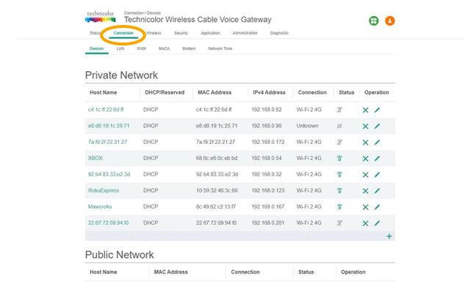Viewport: 476px width, 304px height.
Task: Click Wi-Fi status icon for XBOX
Action: pos(340,158)
